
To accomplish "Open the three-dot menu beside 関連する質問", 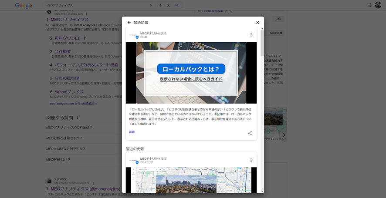I will click(77, 117).
